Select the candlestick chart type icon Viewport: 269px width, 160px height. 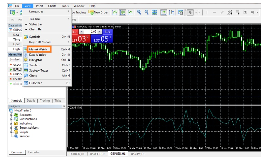tap(122, 12)
